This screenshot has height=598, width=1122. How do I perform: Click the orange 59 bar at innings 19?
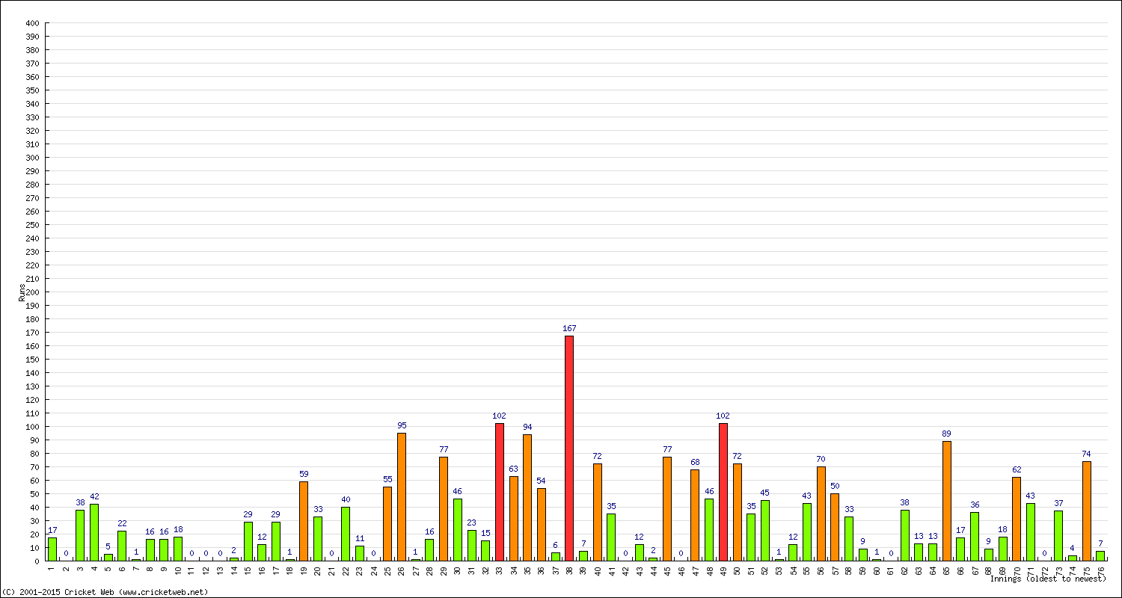pos(304,521)
